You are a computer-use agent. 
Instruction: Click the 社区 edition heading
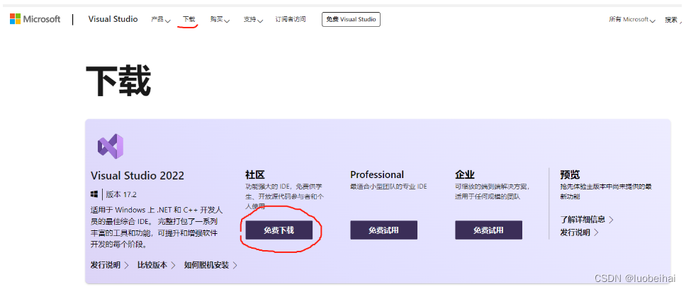pos(255,175)
